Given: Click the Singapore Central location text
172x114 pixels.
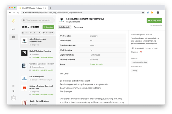Looking at the screenshot, I should tap(38, 67).
